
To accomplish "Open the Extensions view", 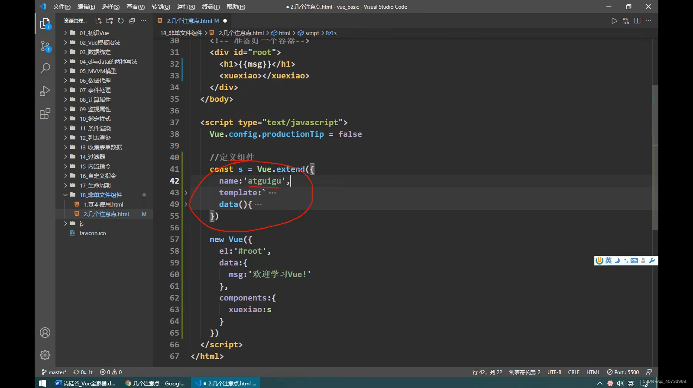I will (x=45, y=113).
